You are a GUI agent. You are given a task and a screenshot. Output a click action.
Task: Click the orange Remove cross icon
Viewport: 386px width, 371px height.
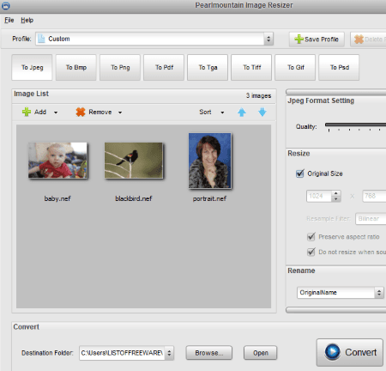[x=81, y=112]
